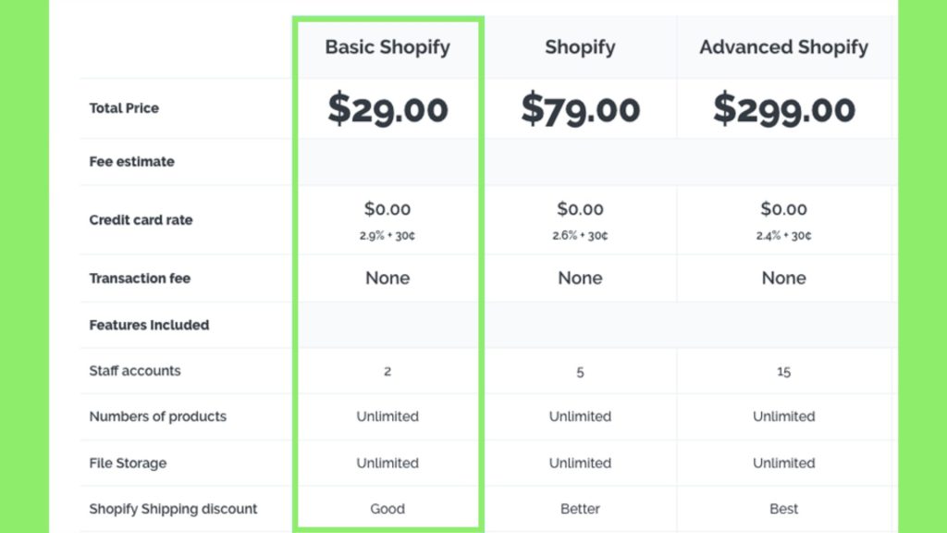Click the Credit card rate label
The height and width of the screenshot is (533, 947).
coord(141,220)
